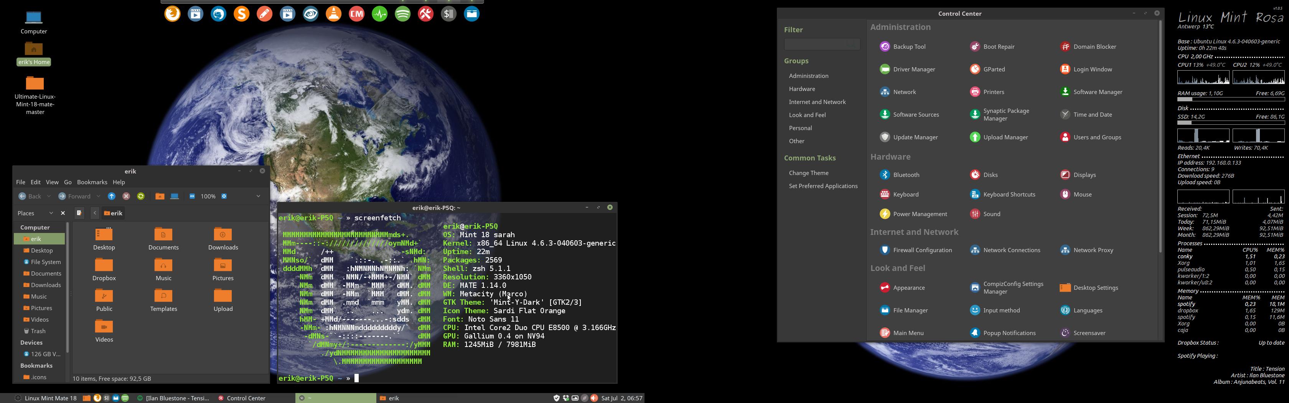Open Update Manager in Control Center

(x=909, y=137)
